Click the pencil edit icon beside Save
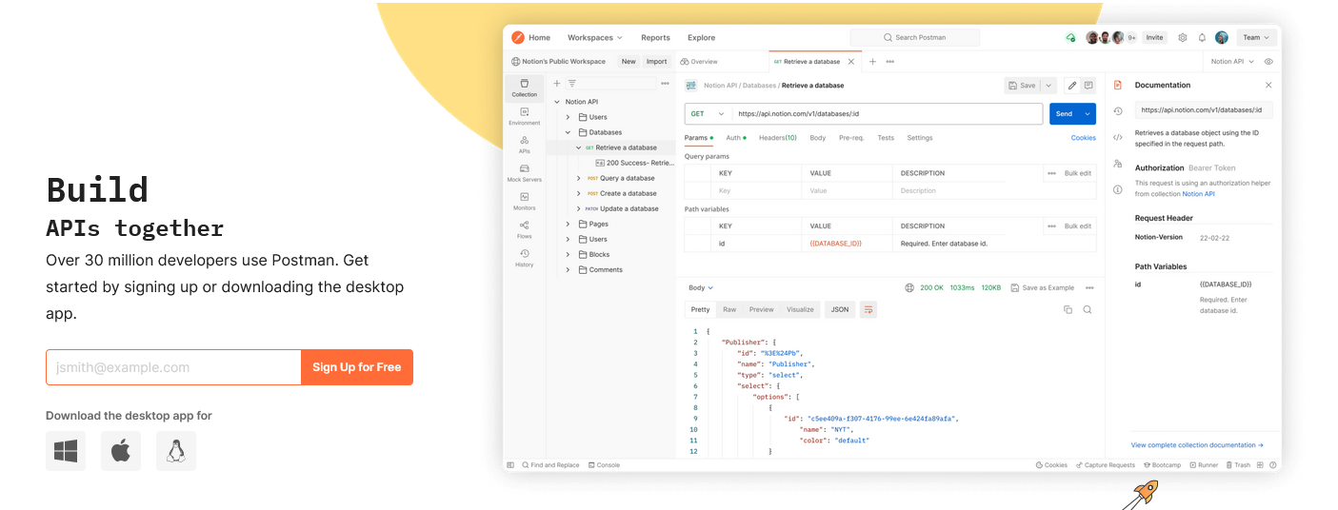 click(1072, 86)
